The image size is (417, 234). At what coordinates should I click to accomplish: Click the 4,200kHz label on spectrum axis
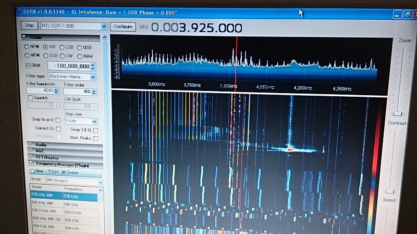point(303,88)
